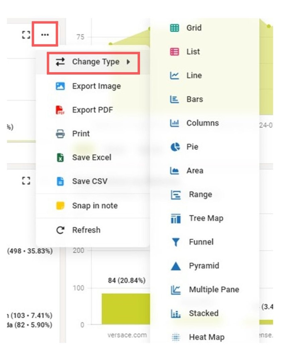Change chart type to Bars
This screenshot has width=285, height=361.
click(194, 99)
